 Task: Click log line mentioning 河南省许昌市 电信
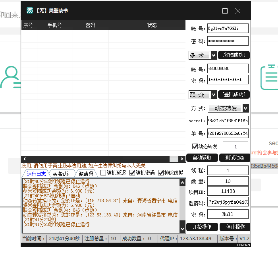100,215
